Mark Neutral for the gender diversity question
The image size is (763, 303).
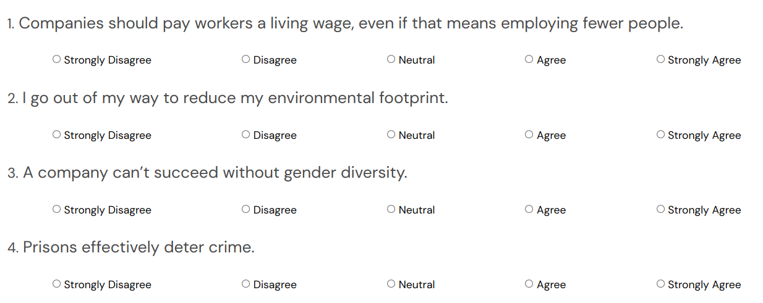[391, 209]
